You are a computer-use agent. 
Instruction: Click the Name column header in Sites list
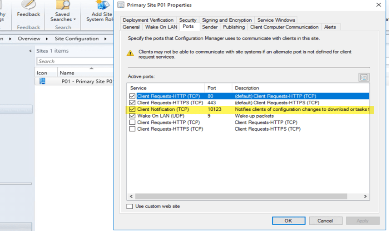(85, 73)
